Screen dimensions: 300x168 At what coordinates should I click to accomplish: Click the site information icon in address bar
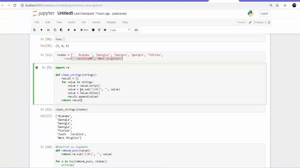pyautogui.click(x=22, y=5)
